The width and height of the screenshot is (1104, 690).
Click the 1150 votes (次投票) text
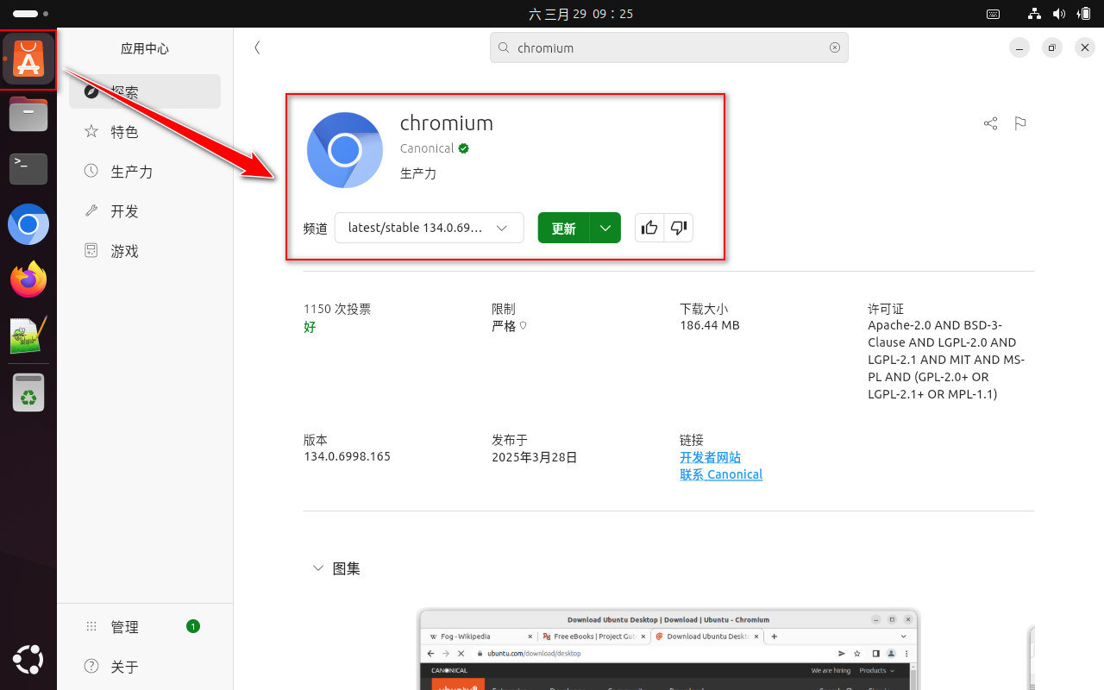(337, 309)
